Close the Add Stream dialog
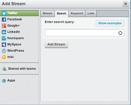The height and width of the screenshot is (105, 131). click(x=125, y=4)
